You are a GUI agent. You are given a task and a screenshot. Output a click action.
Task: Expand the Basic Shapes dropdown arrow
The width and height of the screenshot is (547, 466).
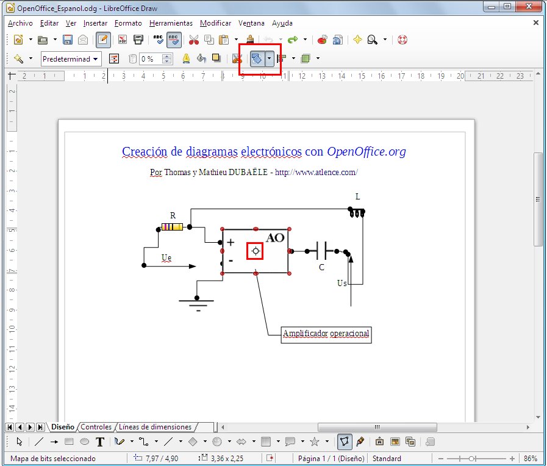pyautogui.click(x=205, y=442)
